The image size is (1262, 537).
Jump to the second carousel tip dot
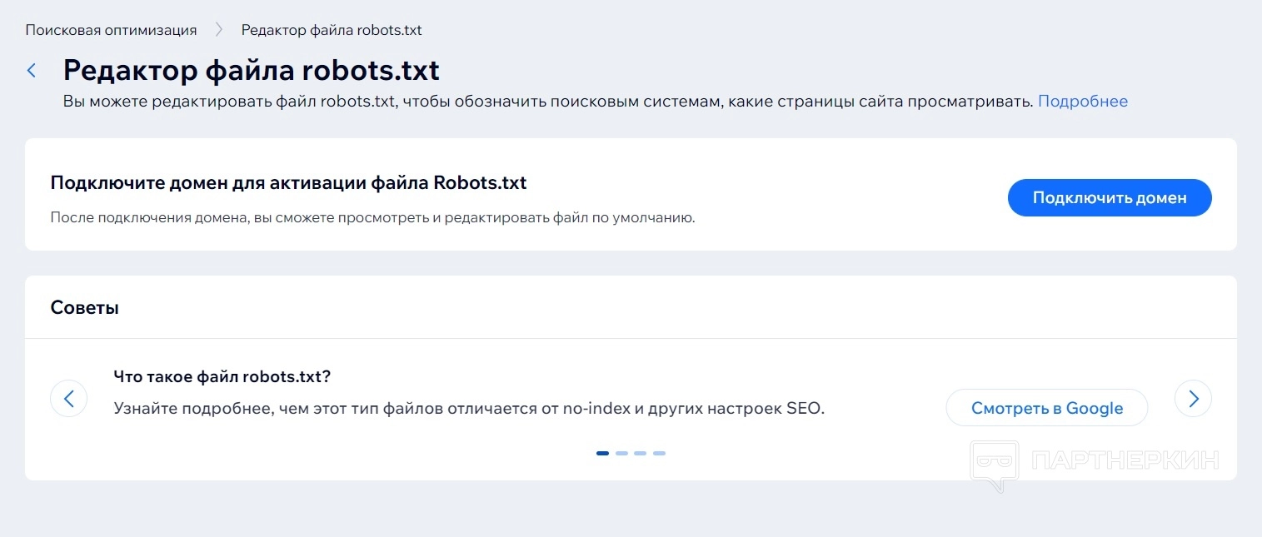click(x=621, y=454)
